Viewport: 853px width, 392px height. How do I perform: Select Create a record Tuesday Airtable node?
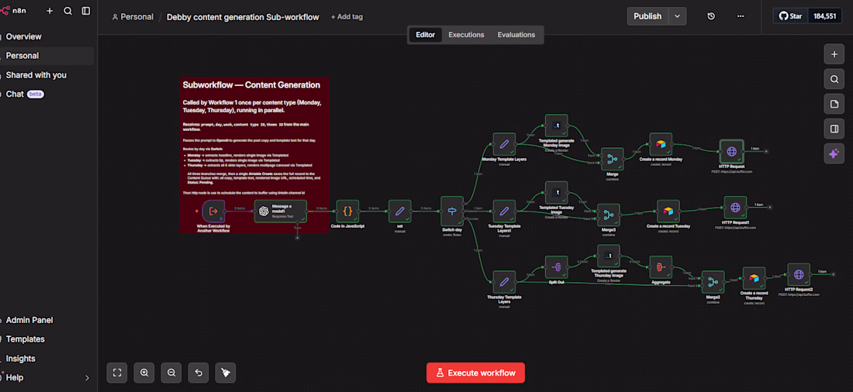tap(668, 211)
